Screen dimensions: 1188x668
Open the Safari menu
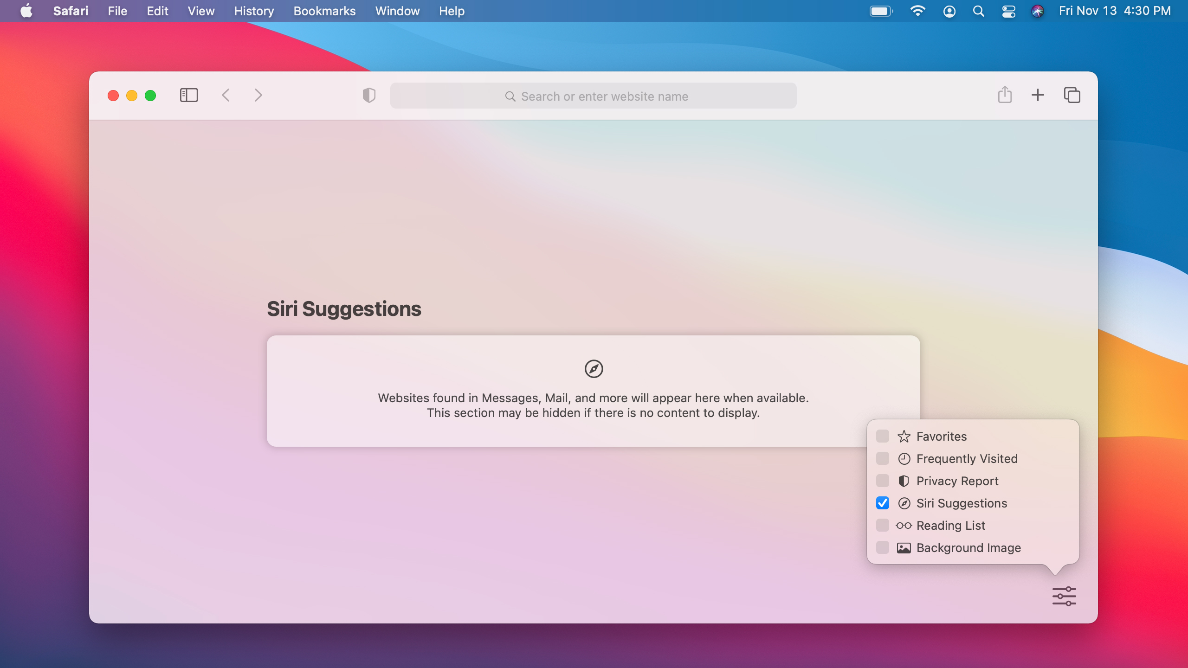click(x=71, y=11)
